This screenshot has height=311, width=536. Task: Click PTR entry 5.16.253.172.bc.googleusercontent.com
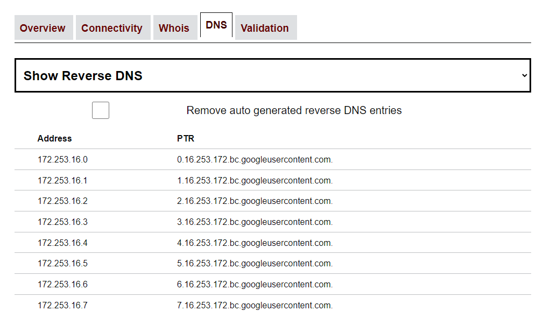255,263
